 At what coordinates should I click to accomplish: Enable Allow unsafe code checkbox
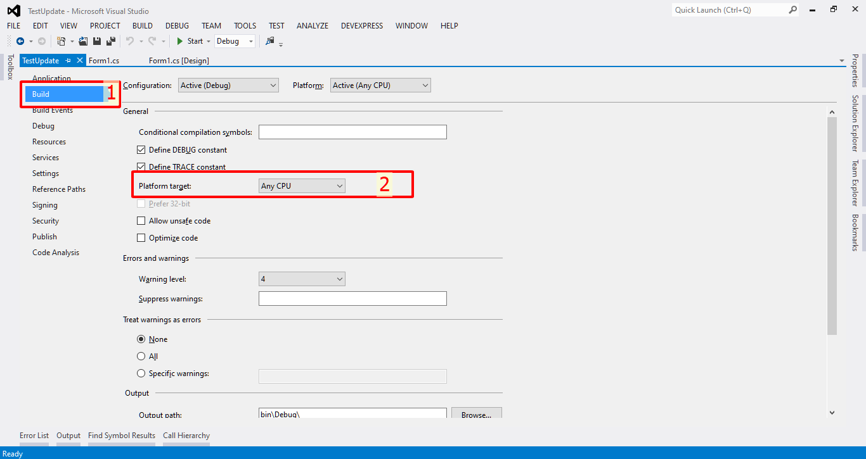pyautogui.click(x=141, y=221)
